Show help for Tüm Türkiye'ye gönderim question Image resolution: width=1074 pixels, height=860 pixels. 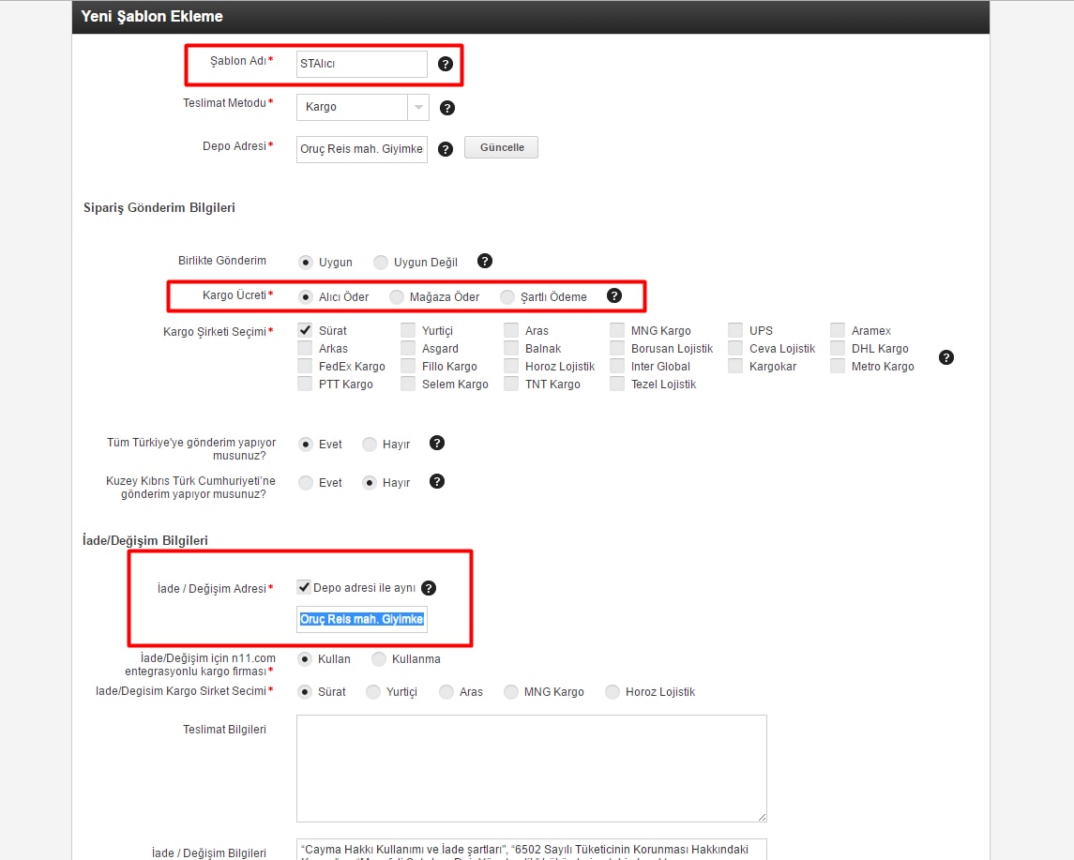coord(437,443)
